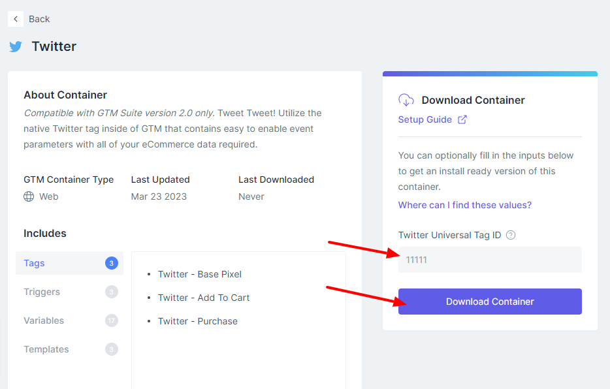Click the Variables count badge showing 17

point(112,320)
